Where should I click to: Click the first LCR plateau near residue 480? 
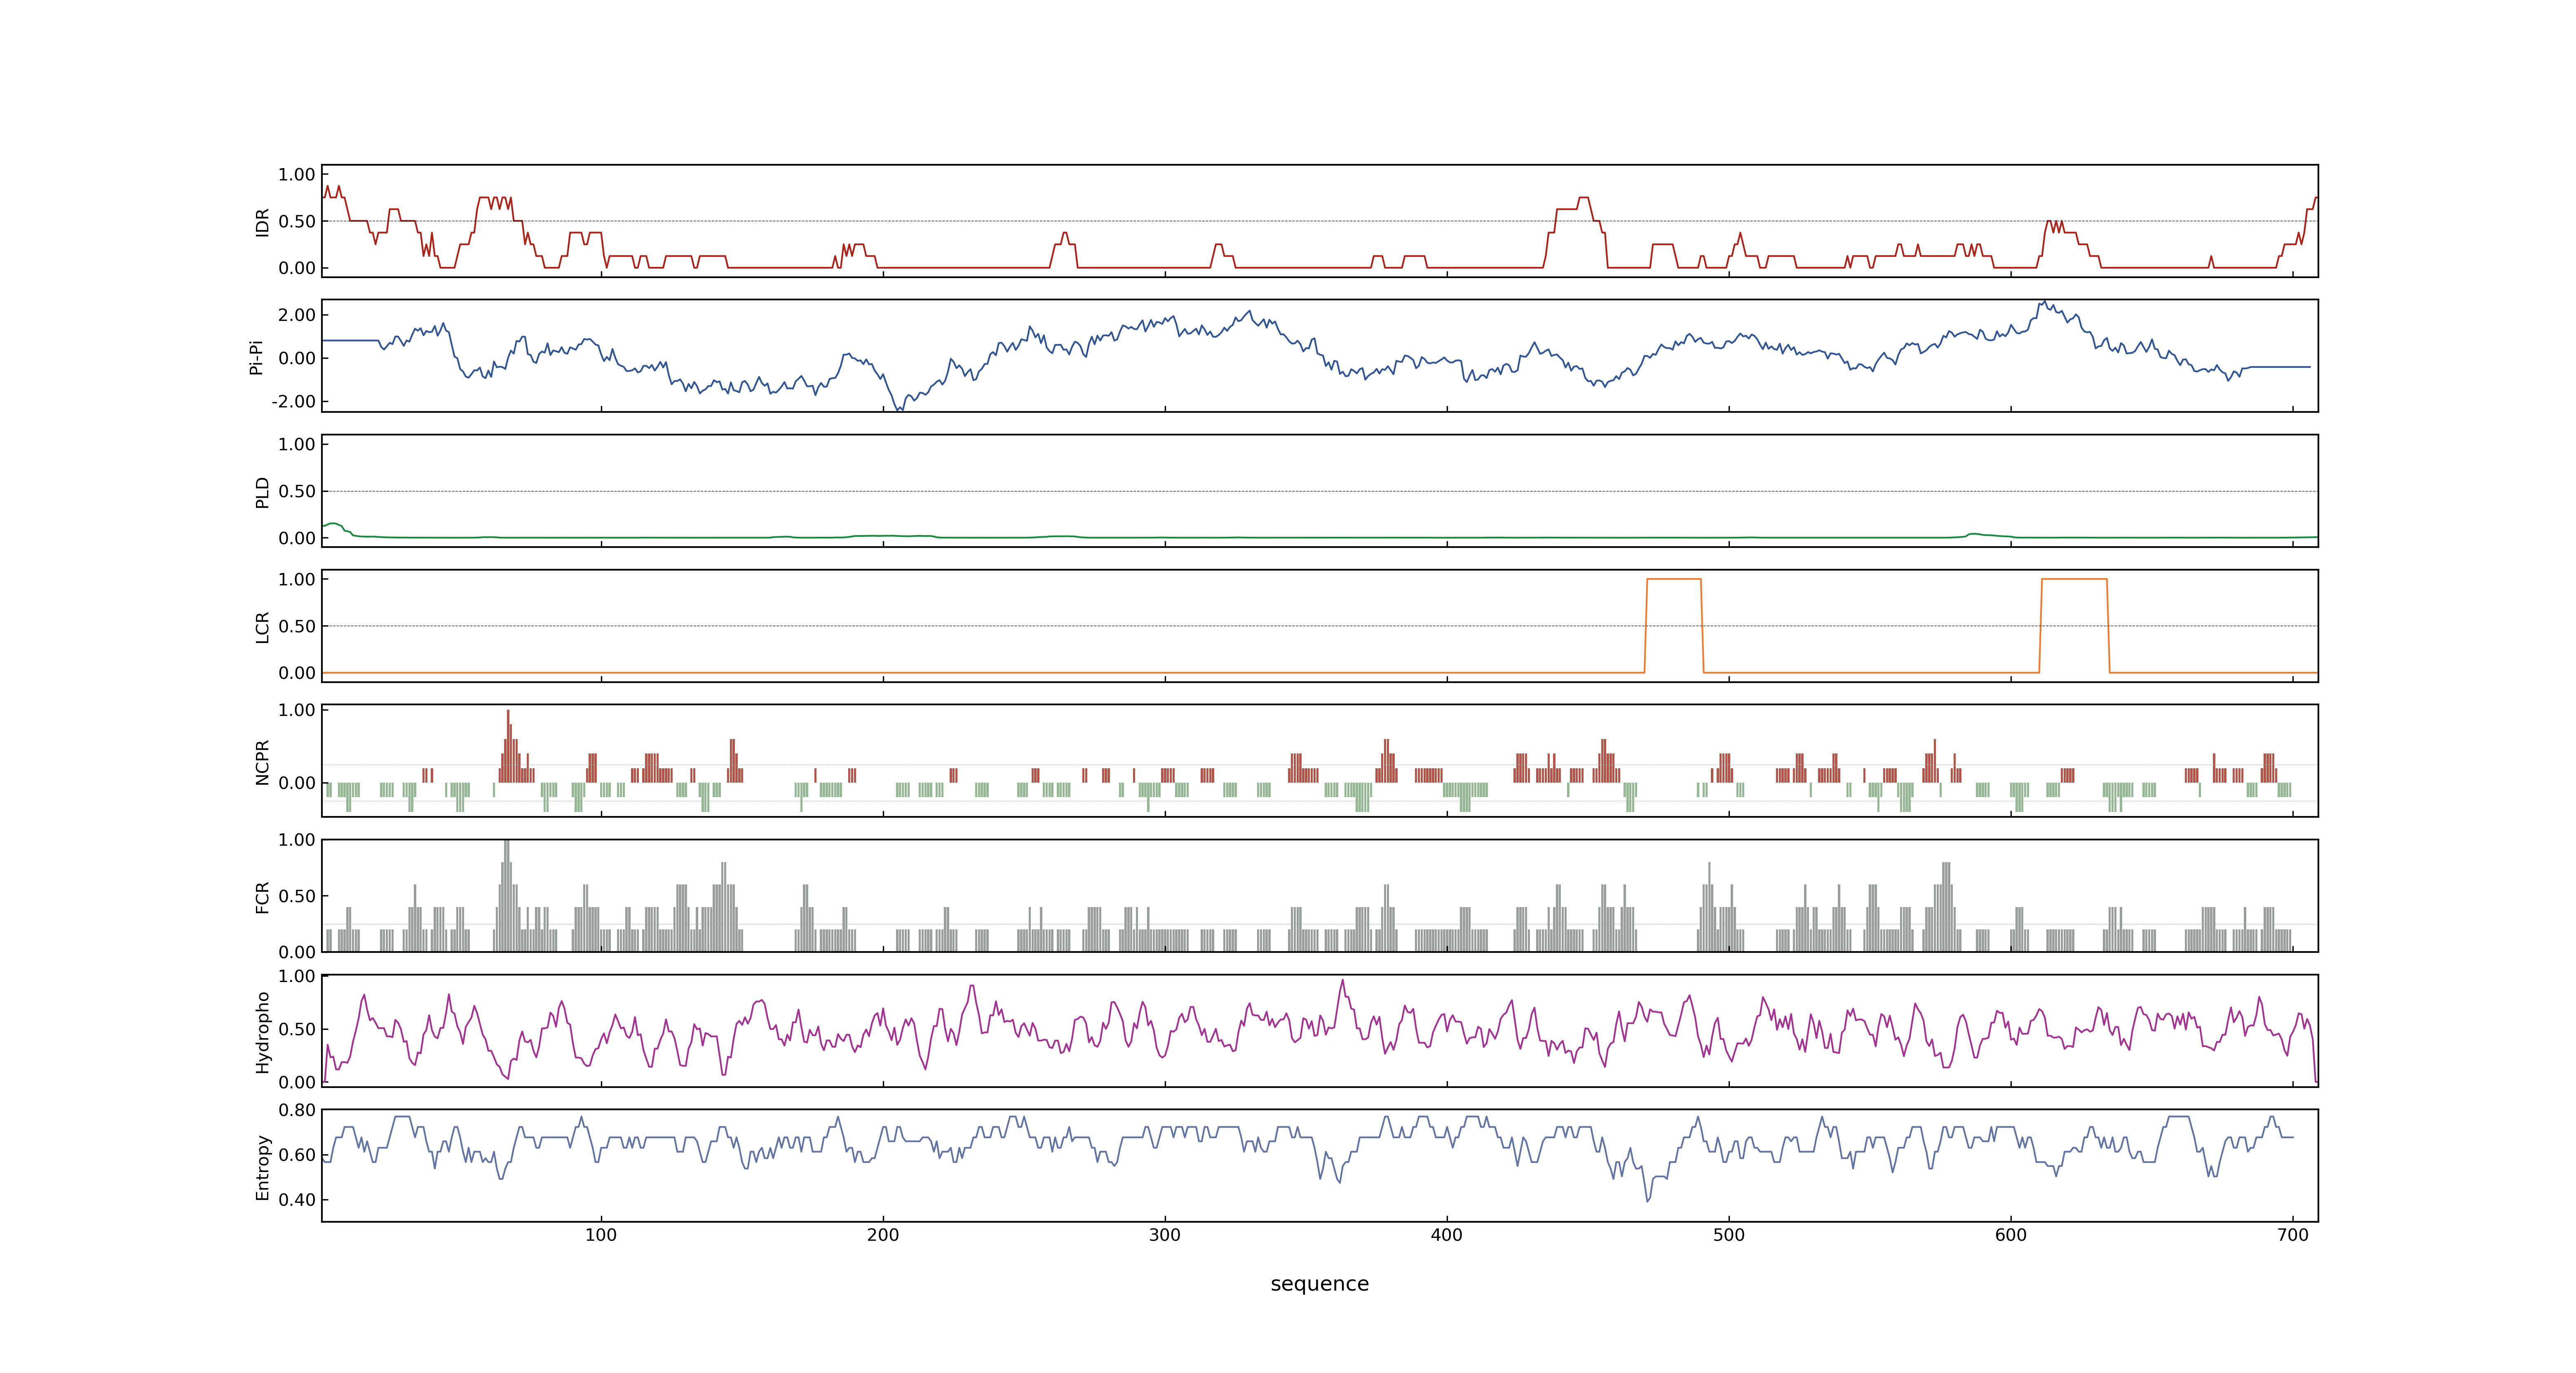tap(1674, 580)
